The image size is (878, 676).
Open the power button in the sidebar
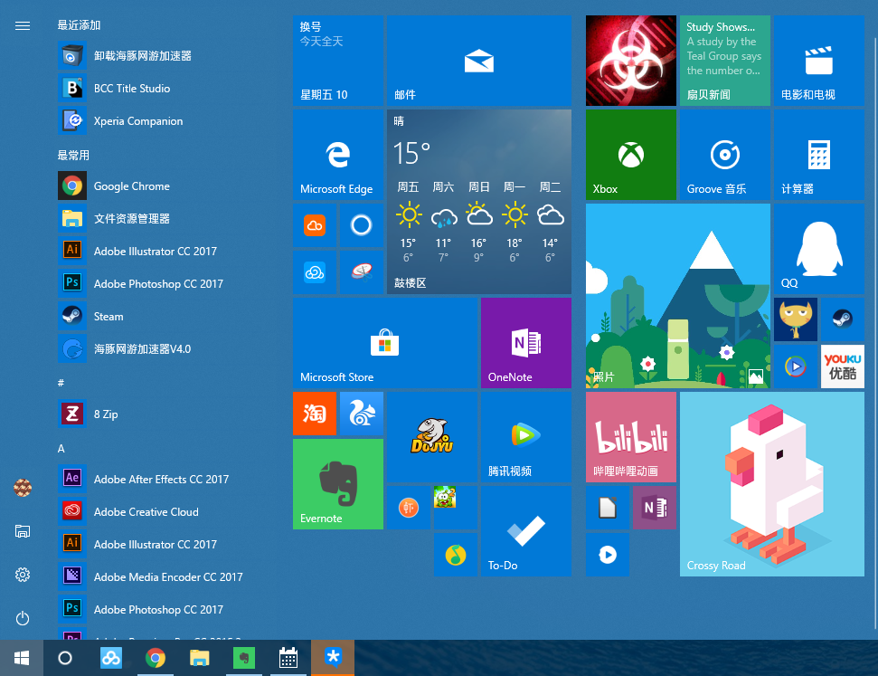point(23,618)
